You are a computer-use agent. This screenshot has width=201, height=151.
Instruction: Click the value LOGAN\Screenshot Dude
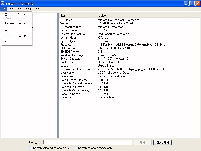tap(114, 73)
